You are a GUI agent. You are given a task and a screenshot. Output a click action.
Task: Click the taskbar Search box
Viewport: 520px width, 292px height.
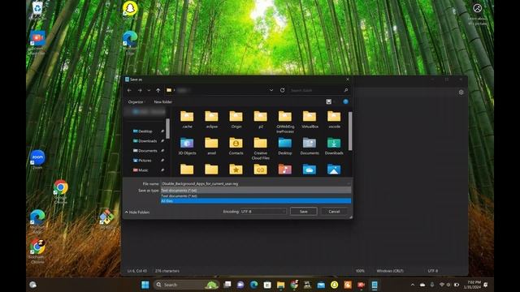pyautogui.click(x=186, y=285)
